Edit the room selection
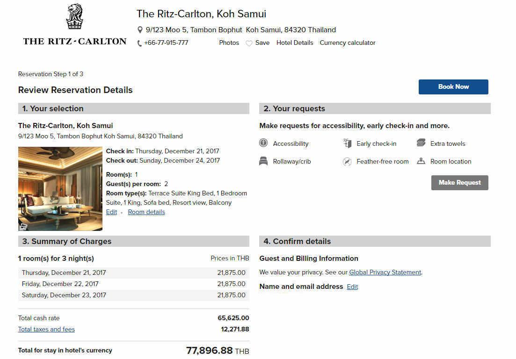The width and height of the screenshot is (516, 359). point(111,212)
